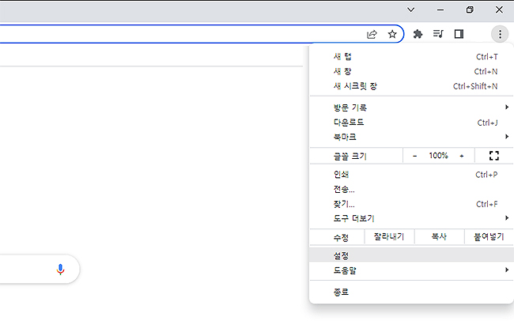
Task: Click 잘라내기 cut button
Action: pos(389,236)
